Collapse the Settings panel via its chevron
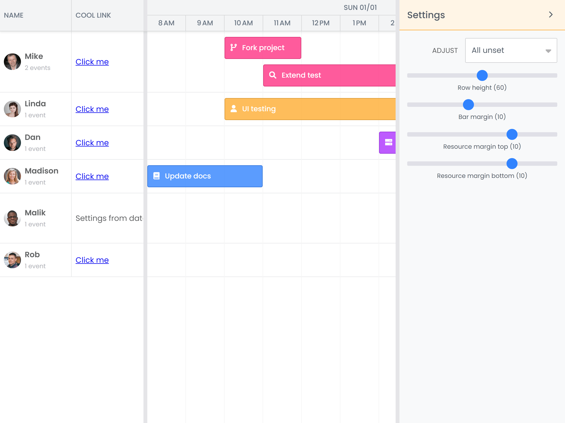Viewport: 565px width, 423px height. pyautogui.click(x=551, y=15)
